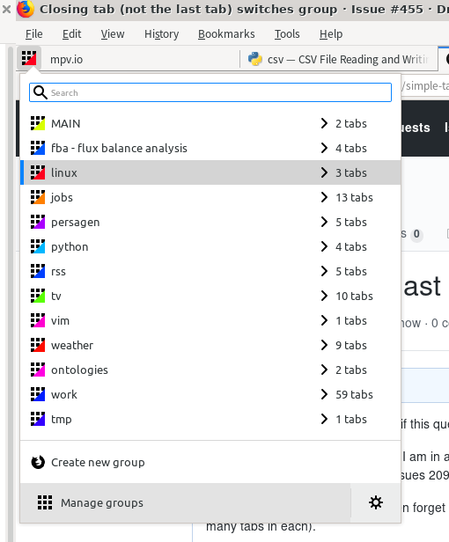Expand the rss group chevron
Screen dimensions: 449x542
[324, 271]
